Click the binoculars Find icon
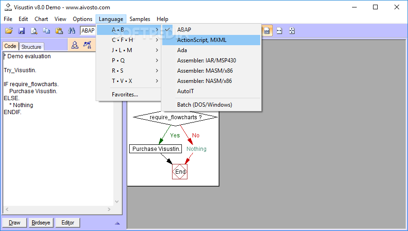Image resolution: width=408 pixels, height=231 pixels. pos(71,31)
